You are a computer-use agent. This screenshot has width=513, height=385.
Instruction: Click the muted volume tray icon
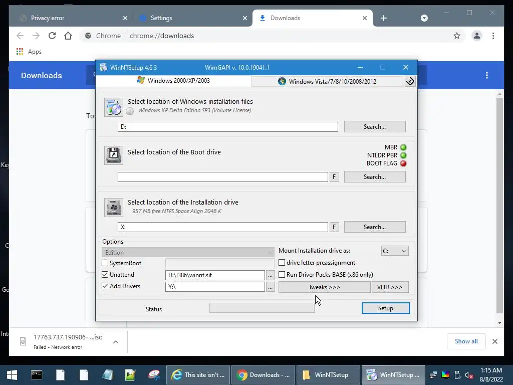[469, 375]
